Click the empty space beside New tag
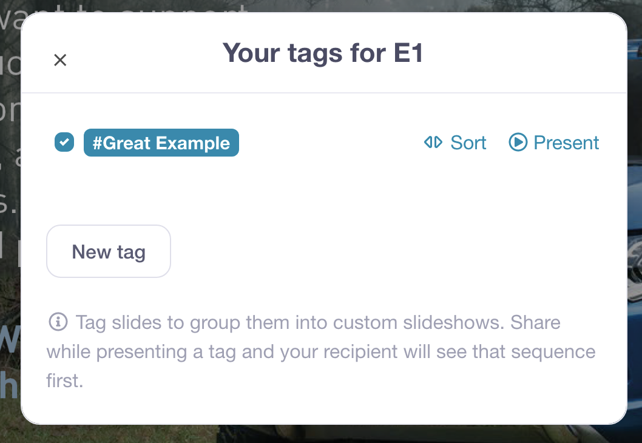 tap(364, 252)
